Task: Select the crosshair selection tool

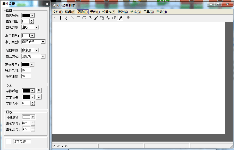Action: click(x=55, y=18)
